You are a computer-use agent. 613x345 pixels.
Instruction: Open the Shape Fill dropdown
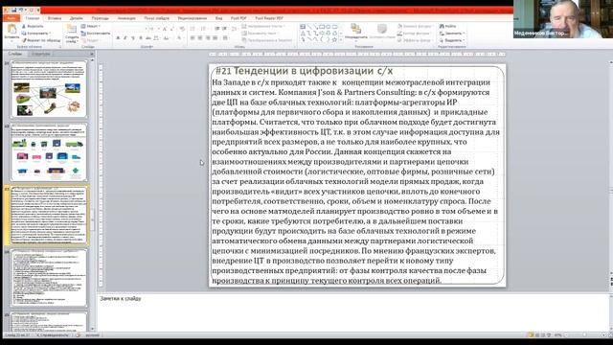[x=415, y=26]
